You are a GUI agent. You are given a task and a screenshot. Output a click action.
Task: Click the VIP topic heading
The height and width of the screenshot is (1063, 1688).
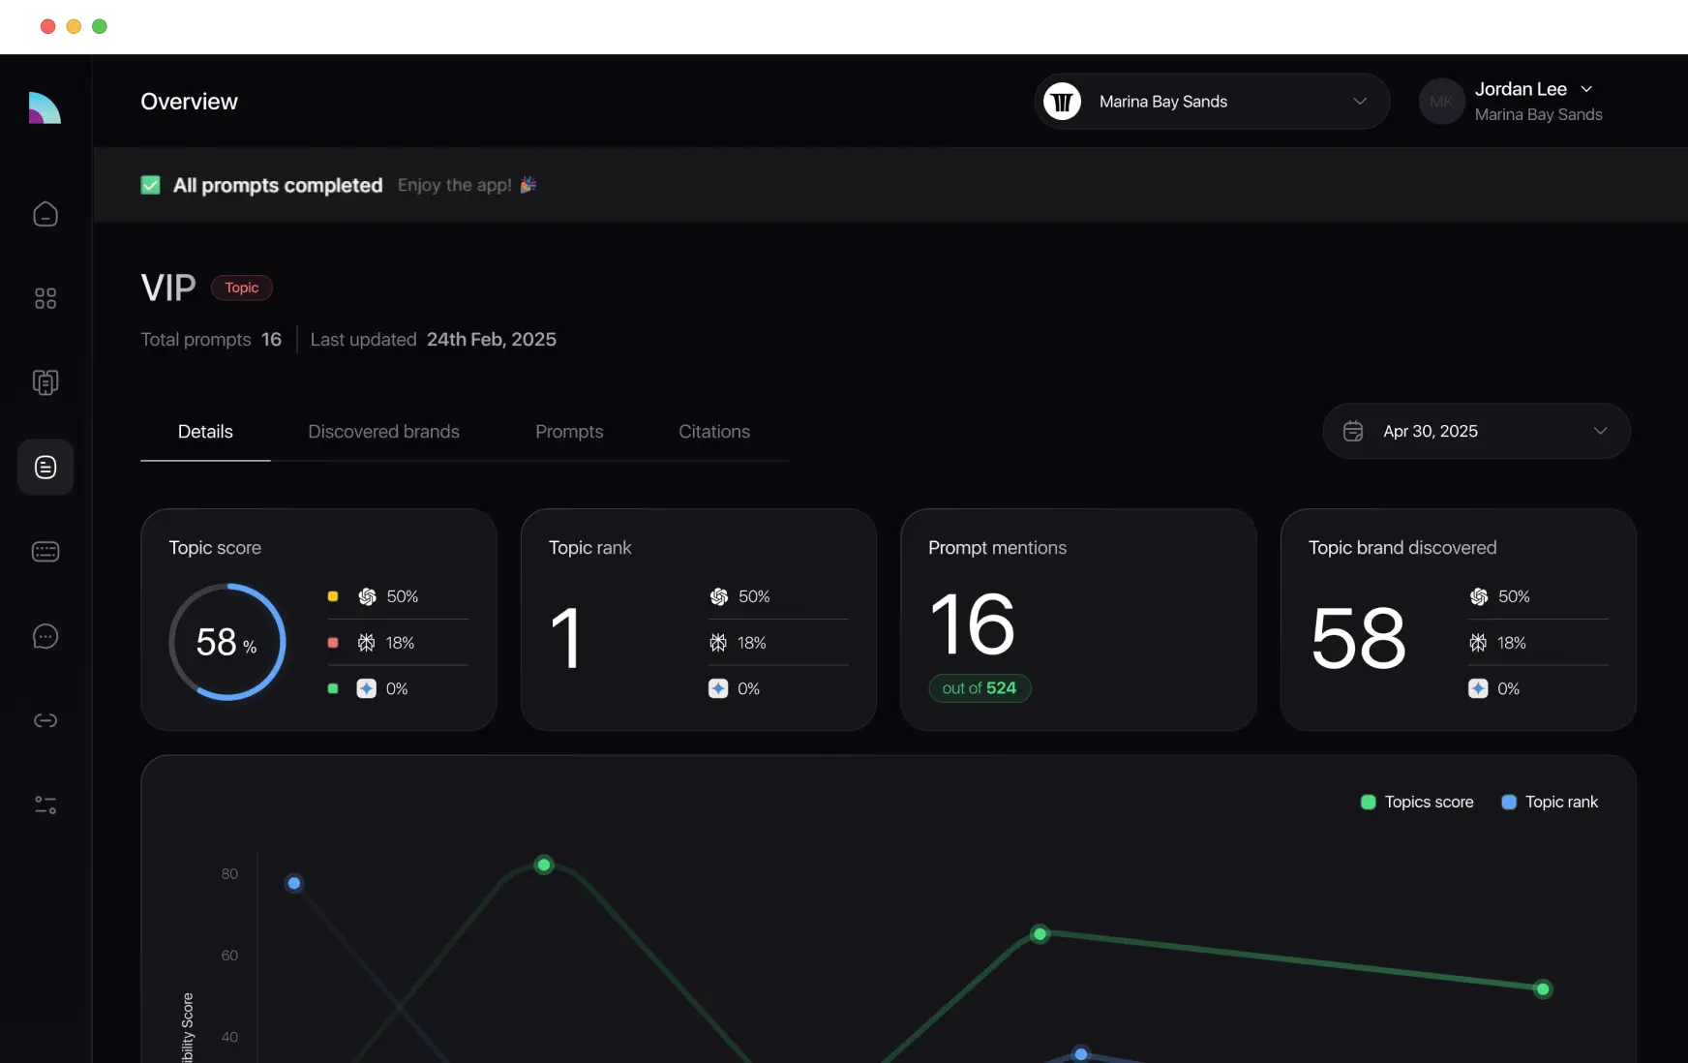click(x=168, y=288)
